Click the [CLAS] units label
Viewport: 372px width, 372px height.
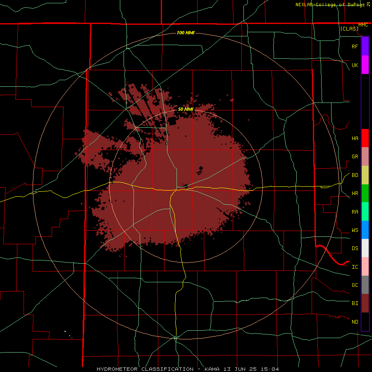[x=349, y=29]
